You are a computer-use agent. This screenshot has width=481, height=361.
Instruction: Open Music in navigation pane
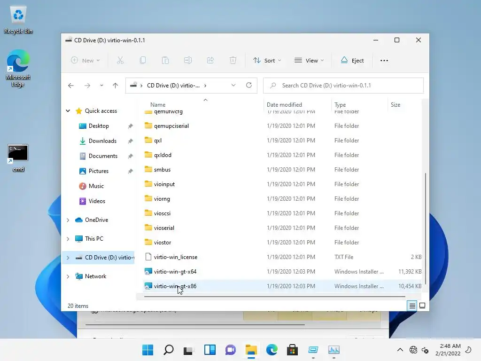pos(96,186)
